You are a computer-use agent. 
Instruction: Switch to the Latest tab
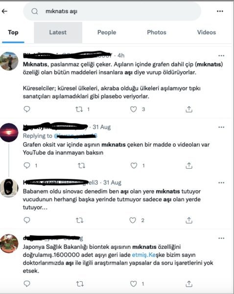[58, 32]
